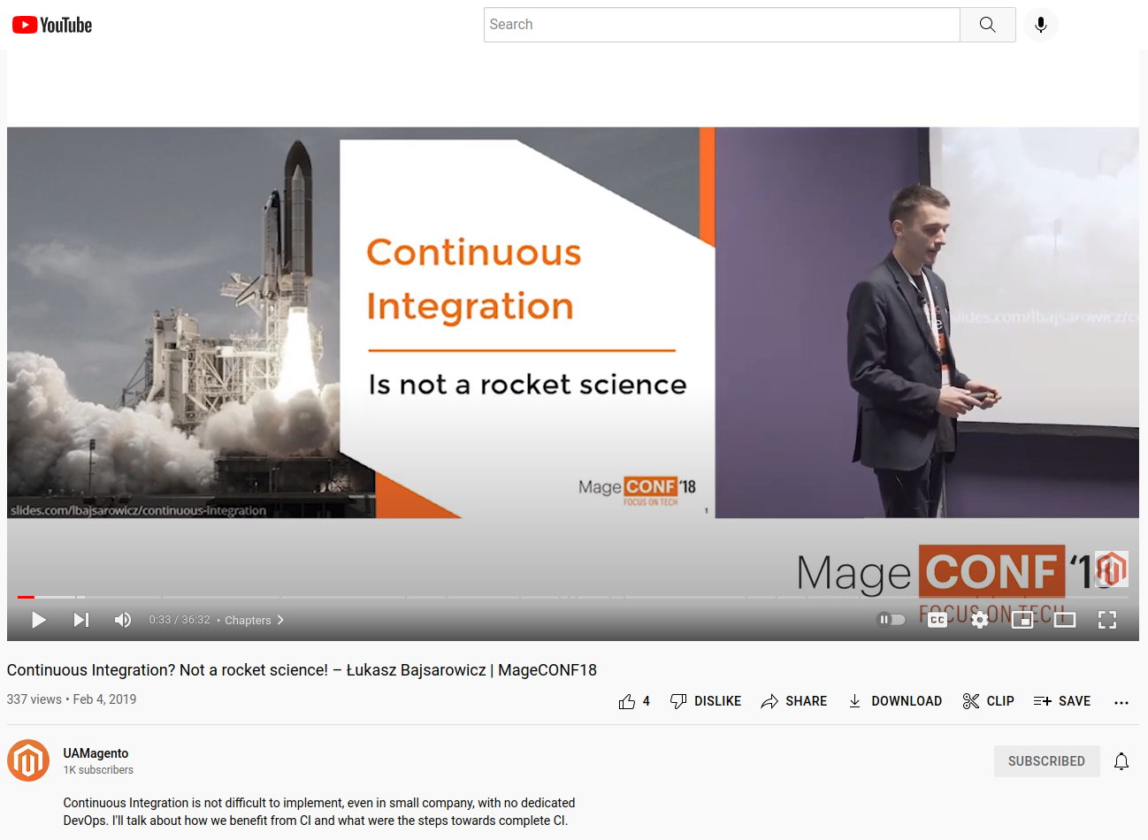This screenshot has height=840, width=1148.
Task: Click the Magento channel watermark in the player
Action: pos(1112,569)
